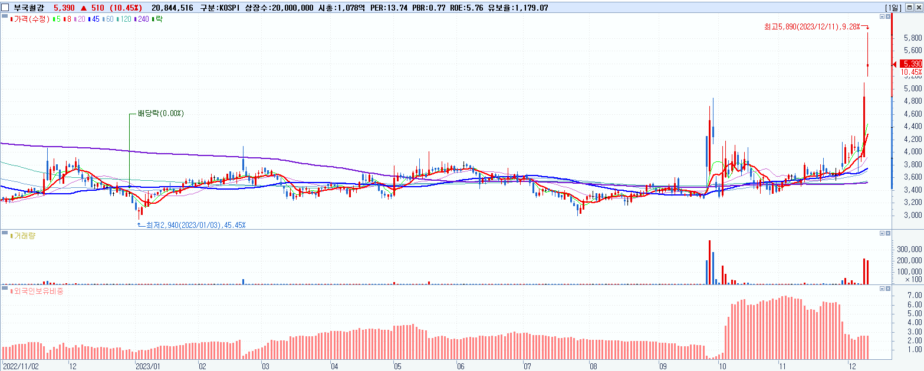Click the 부국철강 stock name
This screenshot has height=371, width=924.
pos(29,7)
